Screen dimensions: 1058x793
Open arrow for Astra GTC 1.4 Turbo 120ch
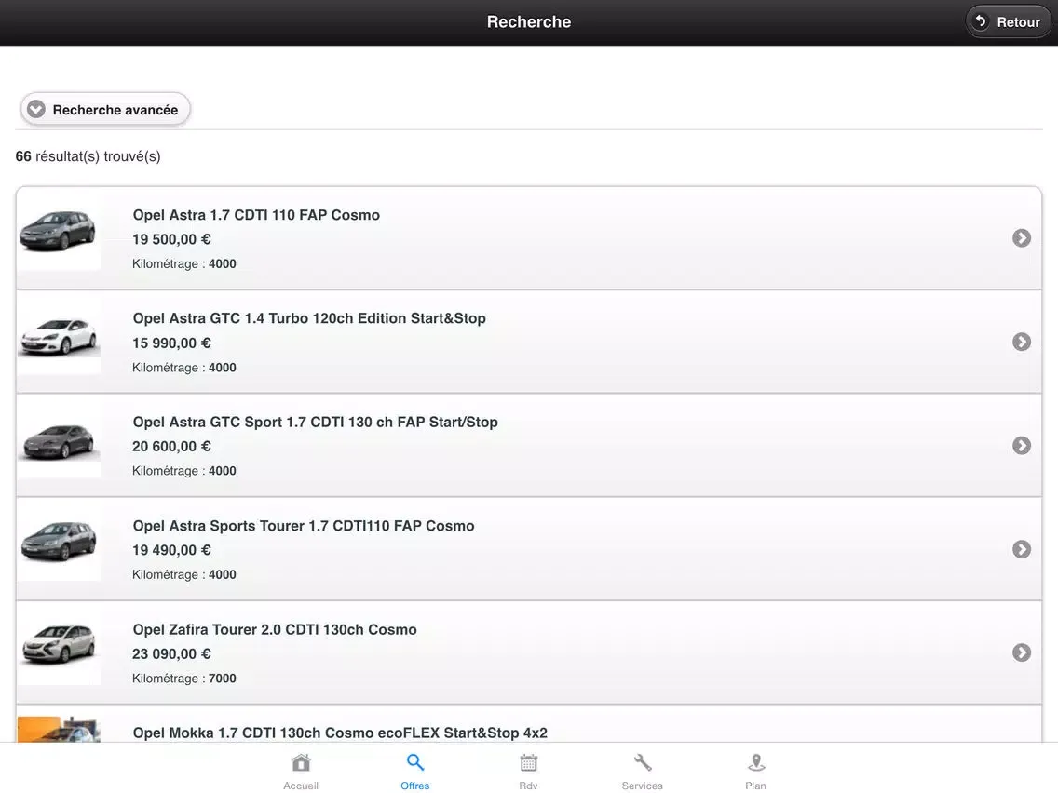click(x=1022, y=342)
